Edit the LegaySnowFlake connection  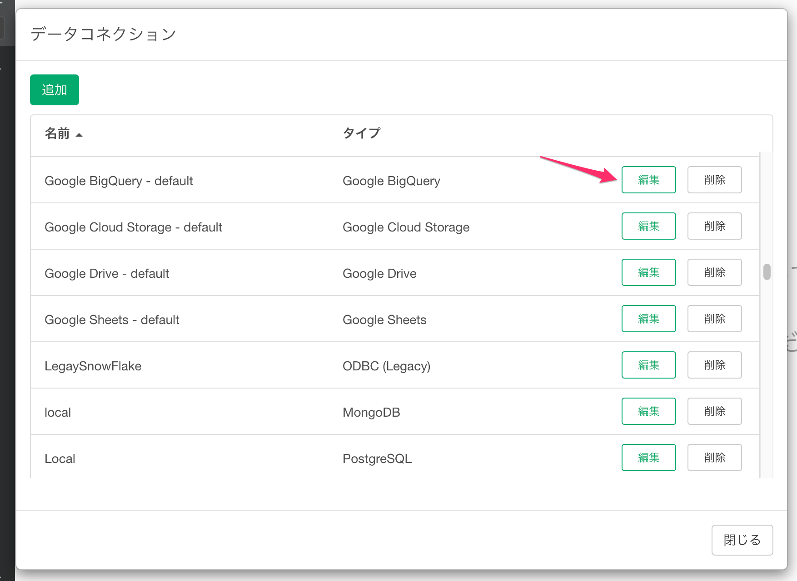coord(648,365)
